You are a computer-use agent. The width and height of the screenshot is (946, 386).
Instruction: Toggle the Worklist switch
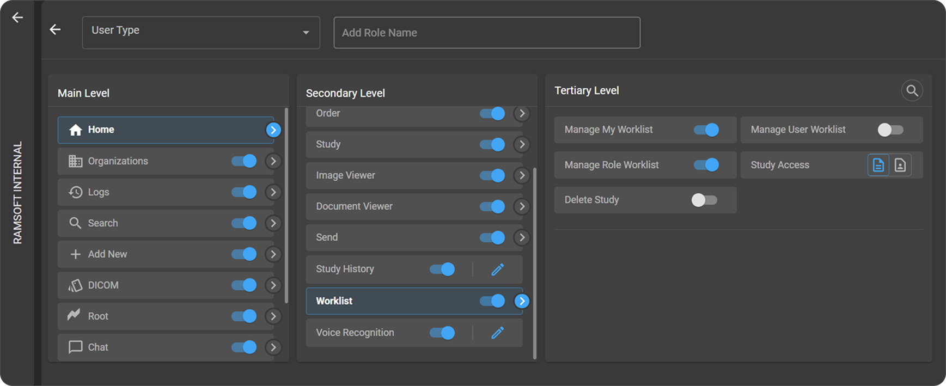click(x=492, y=301)
